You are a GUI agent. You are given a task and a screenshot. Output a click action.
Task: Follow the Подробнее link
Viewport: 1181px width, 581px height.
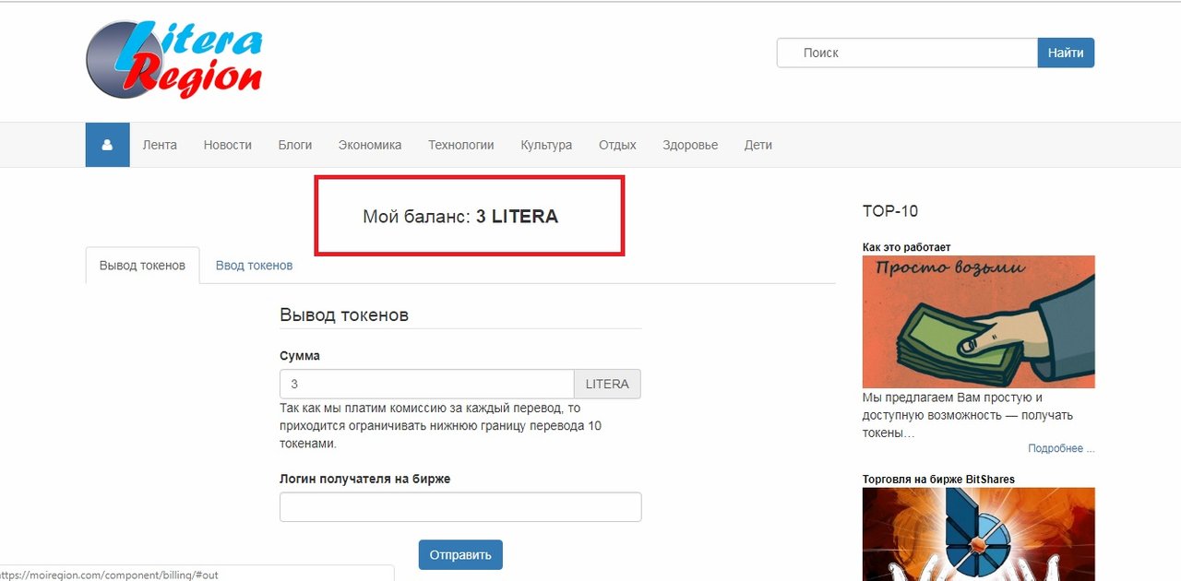pyautogui.click(x=1061, y=448)
